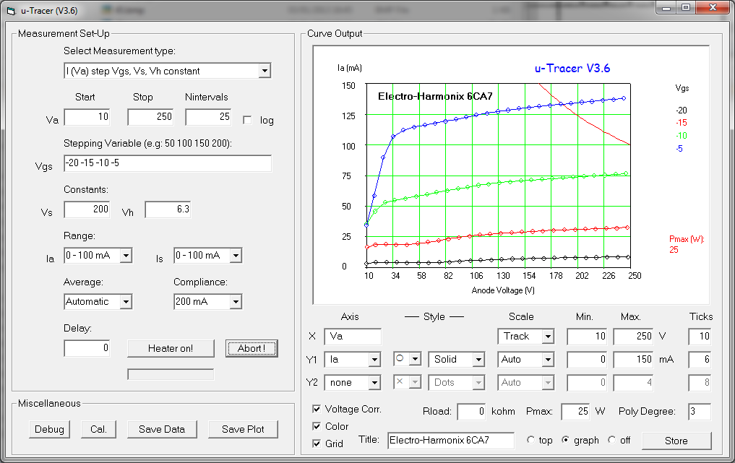
Task: Maximize the u-Tracer window
Action: [686, 8]
